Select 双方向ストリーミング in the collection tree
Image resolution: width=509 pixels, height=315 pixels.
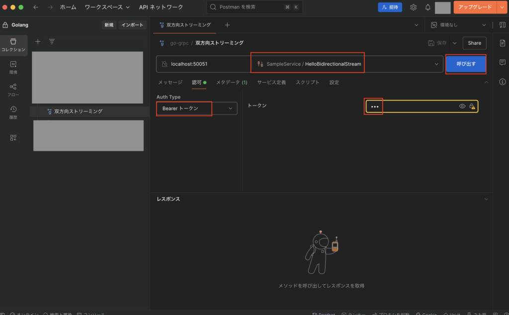click(78, 111)
